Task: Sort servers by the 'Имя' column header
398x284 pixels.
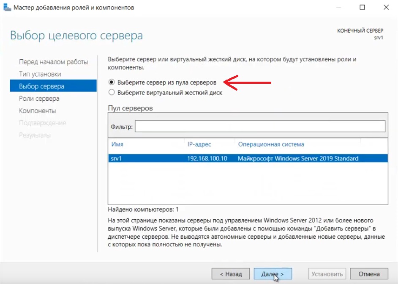Action: (x=117, y=144)
